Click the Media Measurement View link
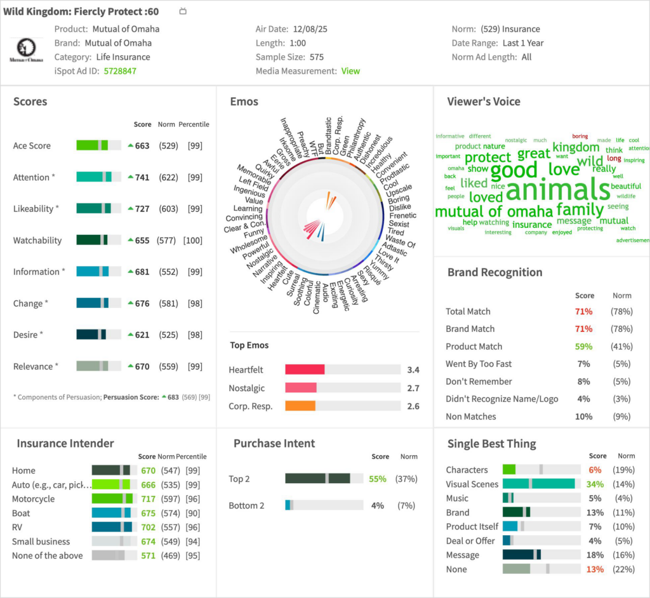The width and height of the screenshot is (650, 598). pyautogui.click(x=350, y=71)
